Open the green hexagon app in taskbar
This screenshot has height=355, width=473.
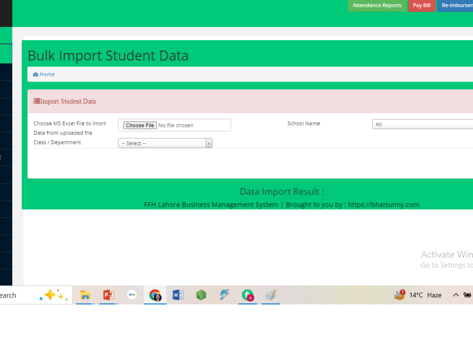coord(201,295)
